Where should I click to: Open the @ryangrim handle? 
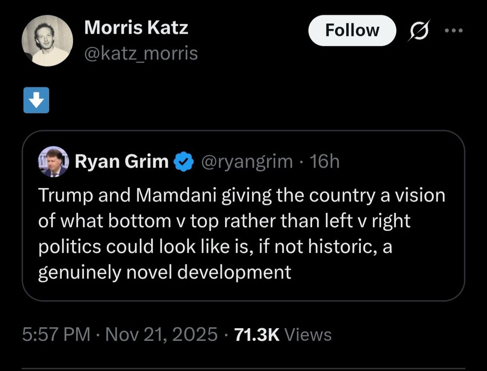coord(247,162)
